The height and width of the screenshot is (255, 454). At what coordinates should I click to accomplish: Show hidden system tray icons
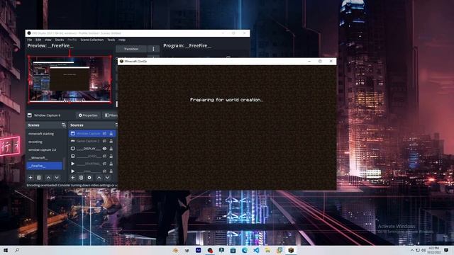(412, 250)
